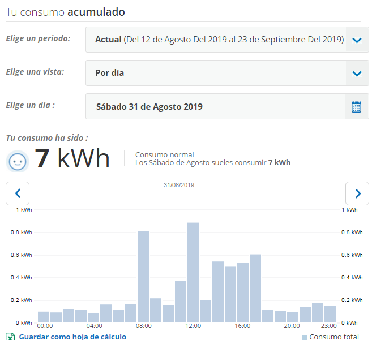Toggle the Consumo total legend label

pos(334,337)
